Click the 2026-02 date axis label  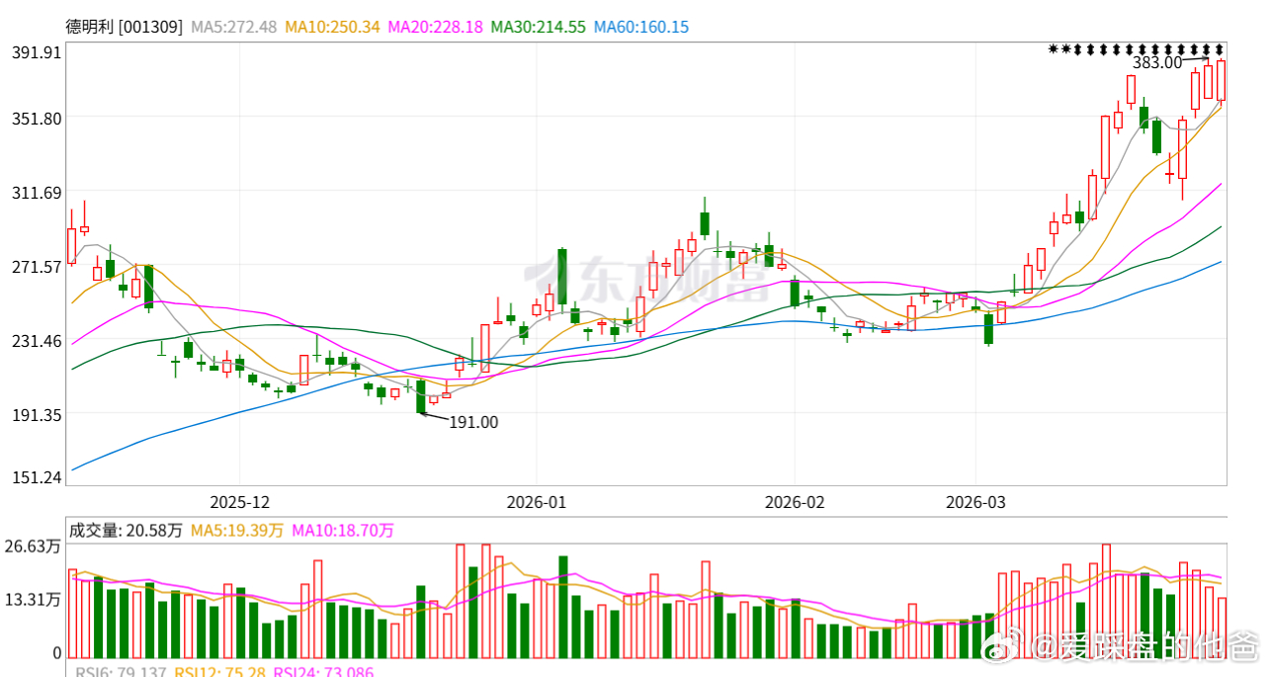point(796,502)
